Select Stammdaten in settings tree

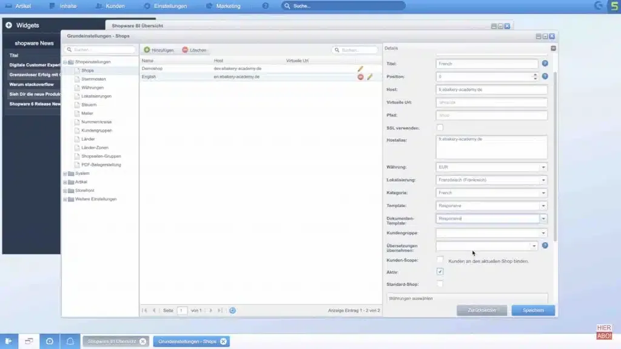click(93, 80)
